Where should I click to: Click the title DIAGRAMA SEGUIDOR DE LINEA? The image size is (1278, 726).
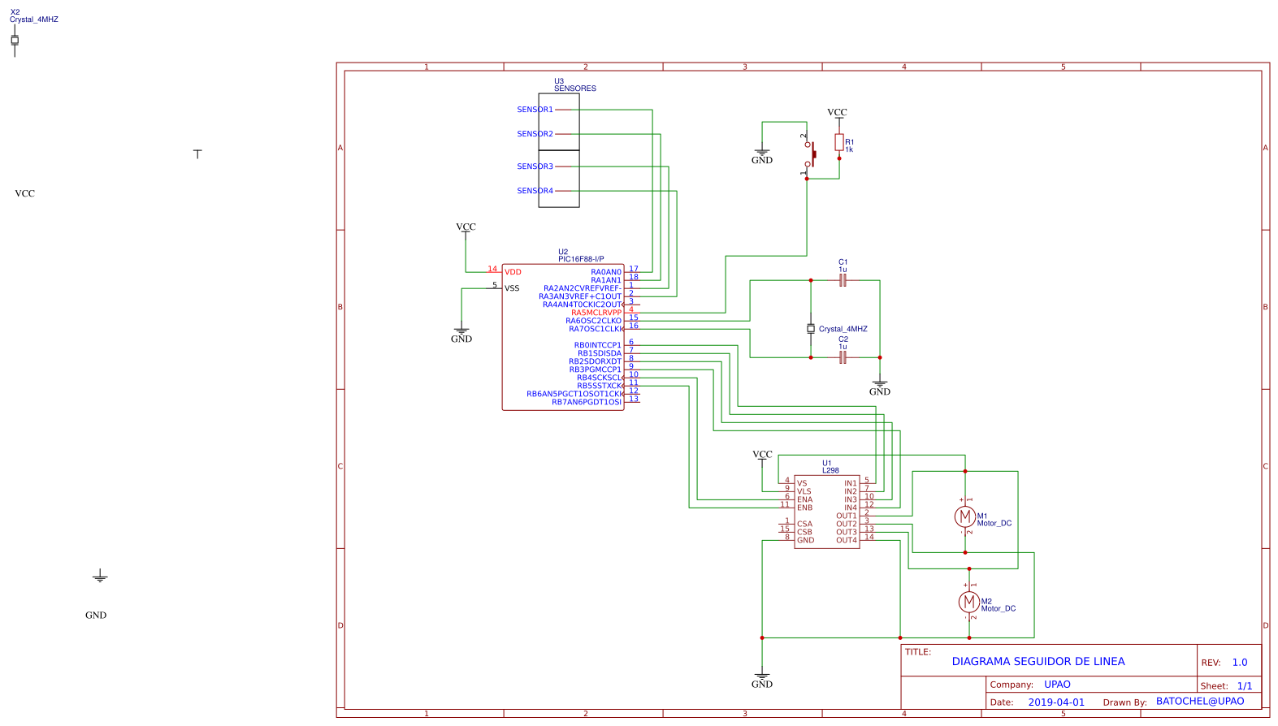pyautogui.click(x=1038, y=662)
